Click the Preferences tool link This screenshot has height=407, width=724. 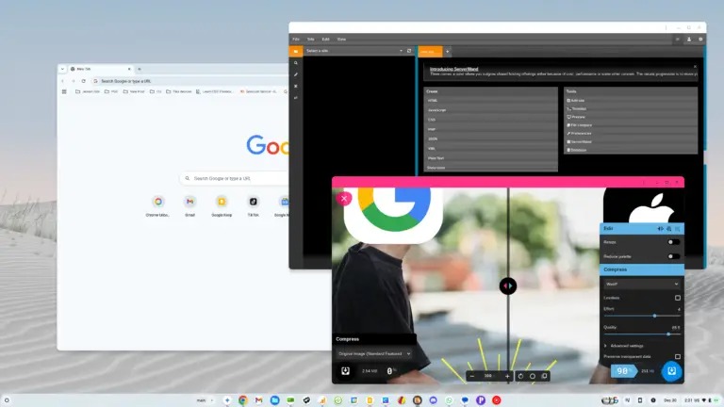click(582, 134)
